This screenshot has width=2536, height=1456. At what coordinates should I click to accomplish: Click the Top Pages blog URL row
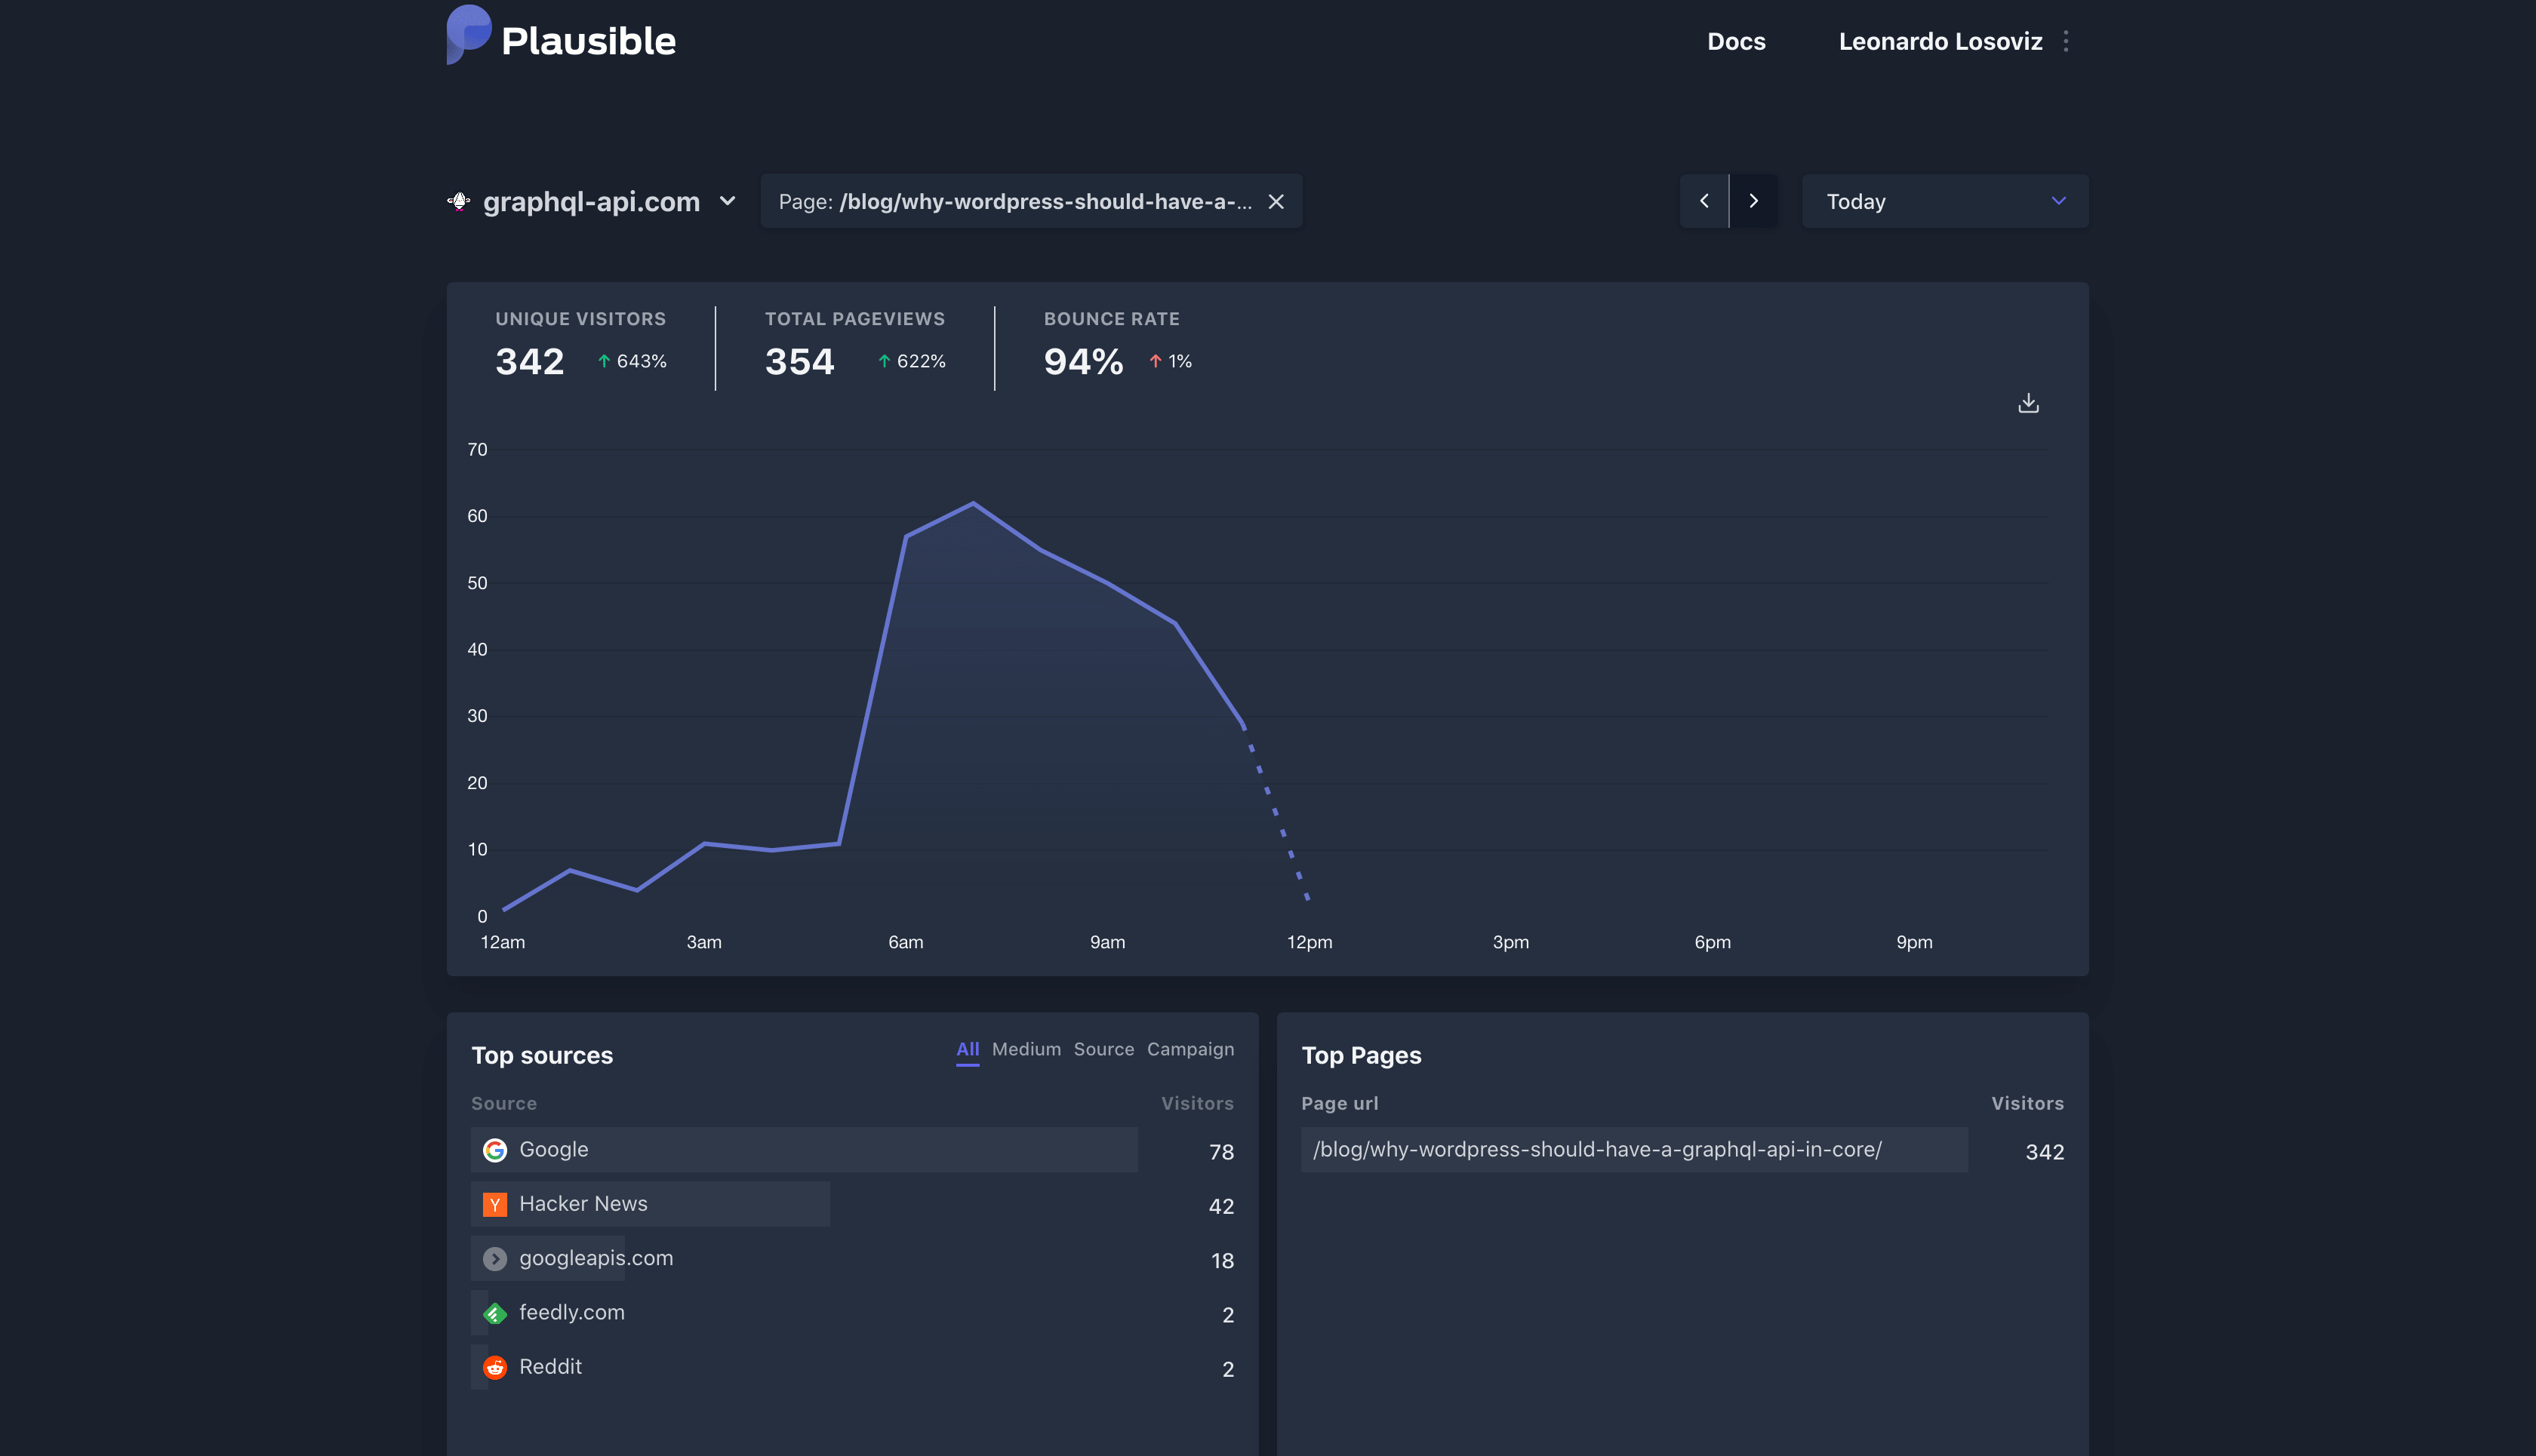click(x=1682, y=1150)
